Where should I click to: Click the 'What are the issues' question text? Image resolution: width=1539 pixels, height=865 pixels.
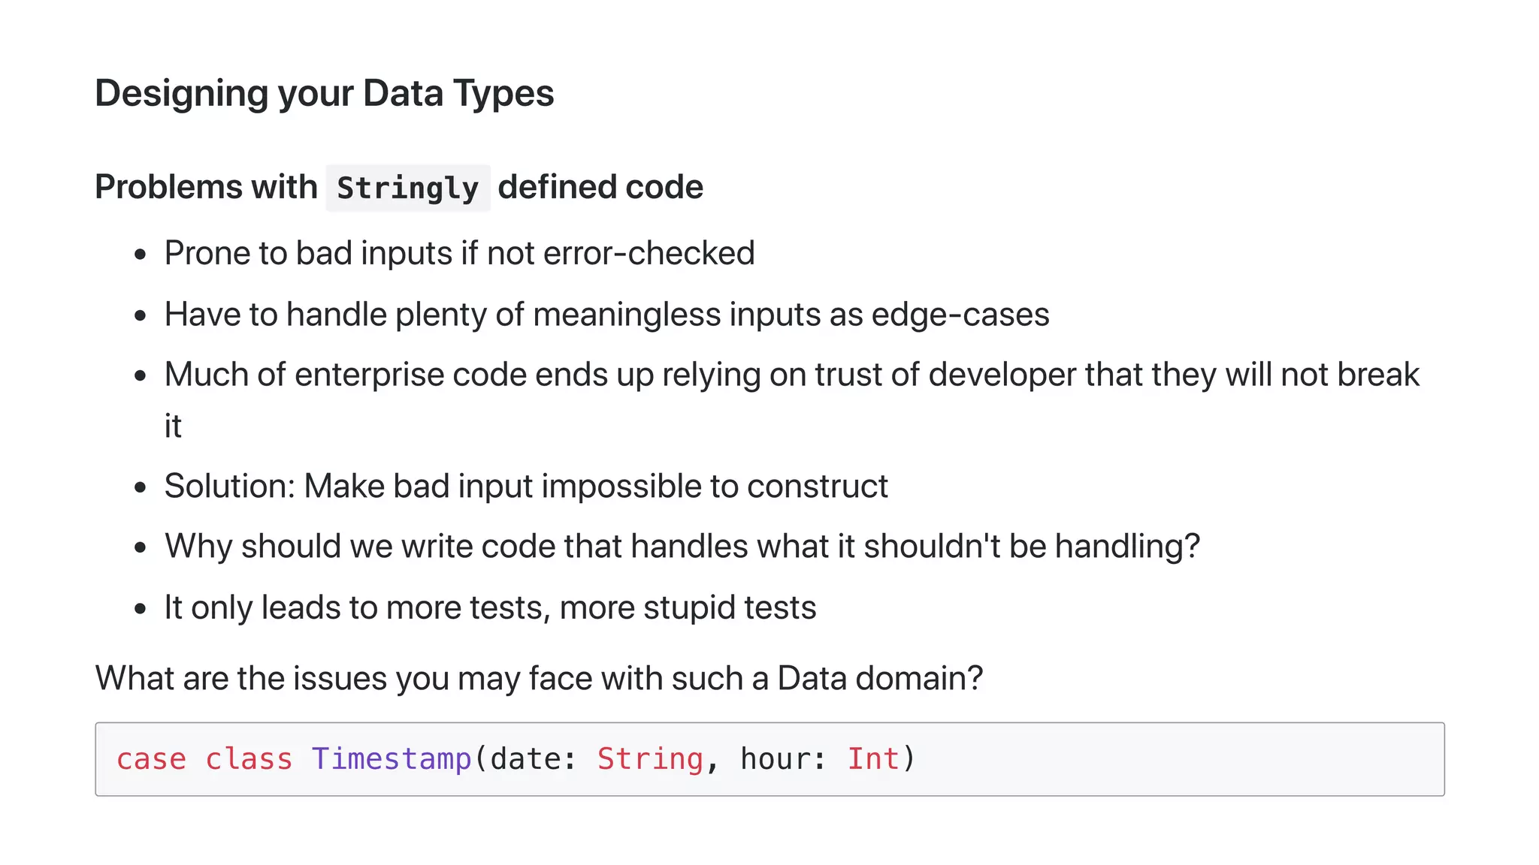click(539, 678)
